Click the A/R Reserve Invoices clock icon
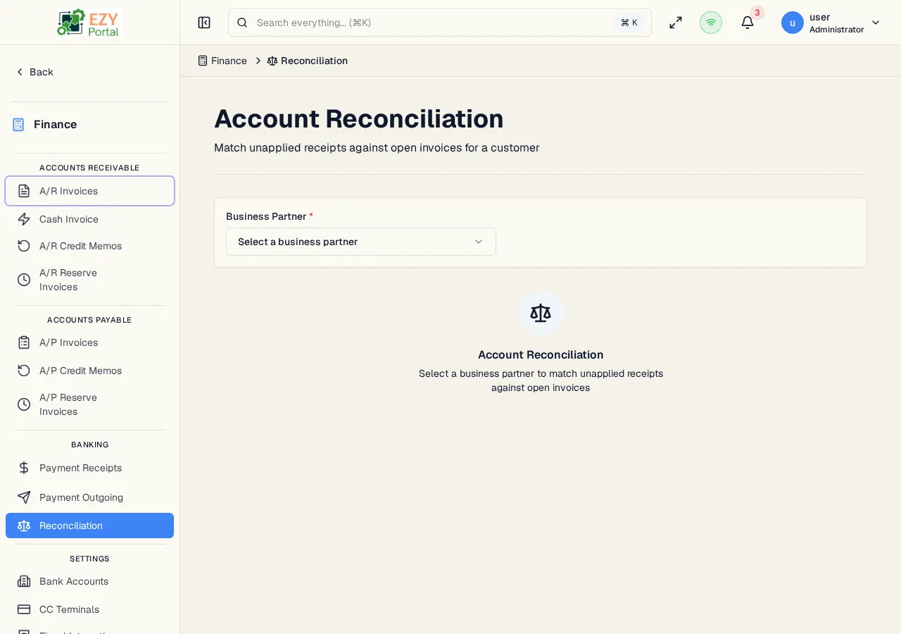Image resolution: width=901 pixels, height=634 pixels. [x=24, y=280]
